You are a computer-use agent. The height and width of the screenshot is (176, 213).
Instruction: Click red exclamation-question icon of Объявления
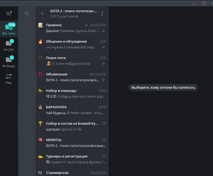coord(40,74)
